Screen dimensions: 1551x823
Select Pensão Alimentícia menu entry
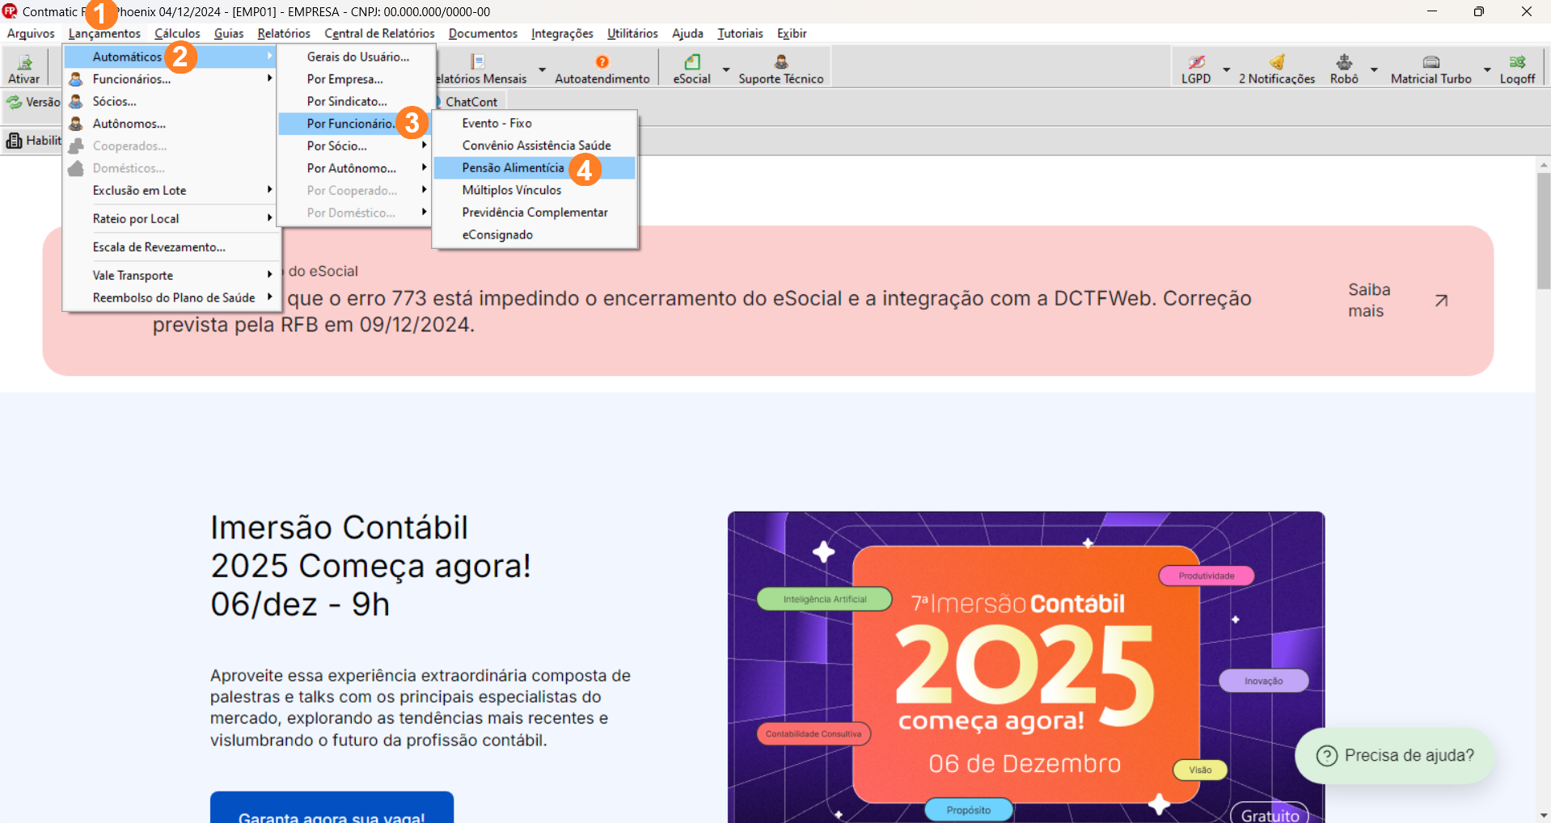[513, 167]
